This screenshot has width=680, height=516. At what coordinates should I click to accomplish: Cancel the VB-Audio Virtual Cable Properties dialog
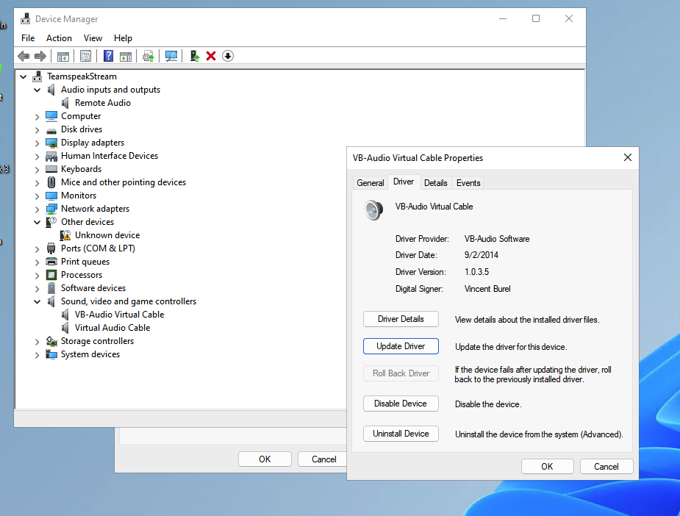(x=606, y=467)
